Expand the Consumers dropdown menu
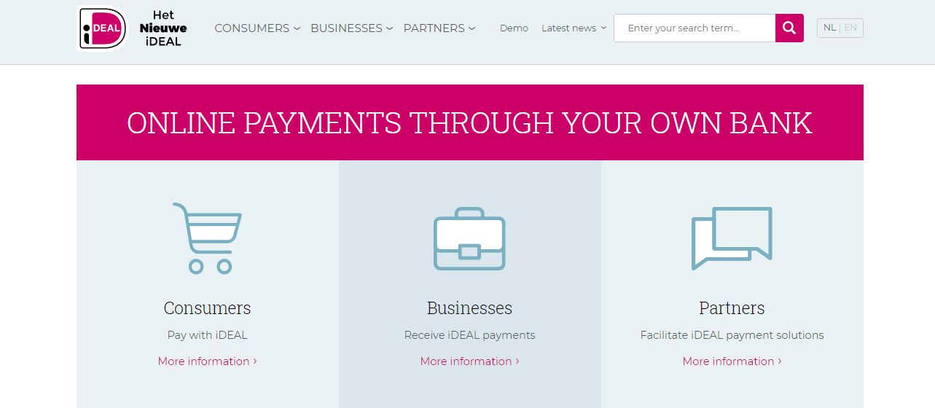Screen dimensions: 935x411 (257, 28)
